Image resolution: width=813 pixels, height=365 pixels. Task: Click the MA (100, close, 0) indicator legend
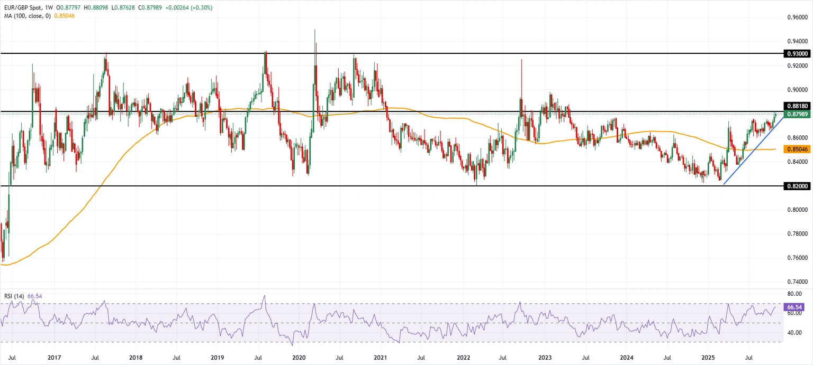coord(28,16)
